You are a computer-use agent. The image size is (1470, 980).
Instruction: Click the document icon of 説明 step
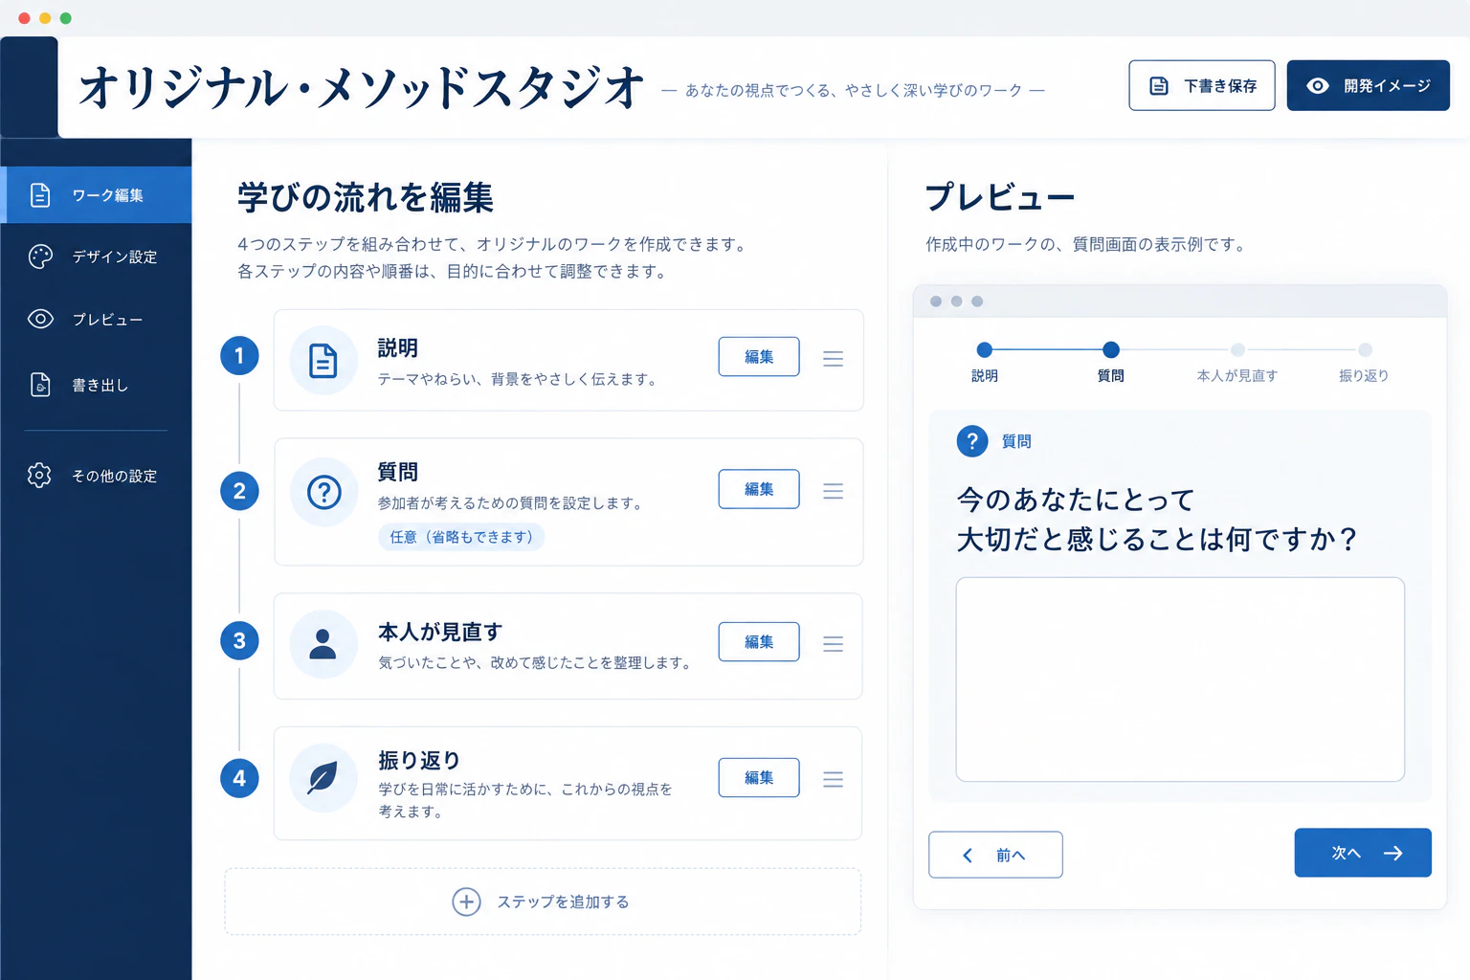[323, 361]
